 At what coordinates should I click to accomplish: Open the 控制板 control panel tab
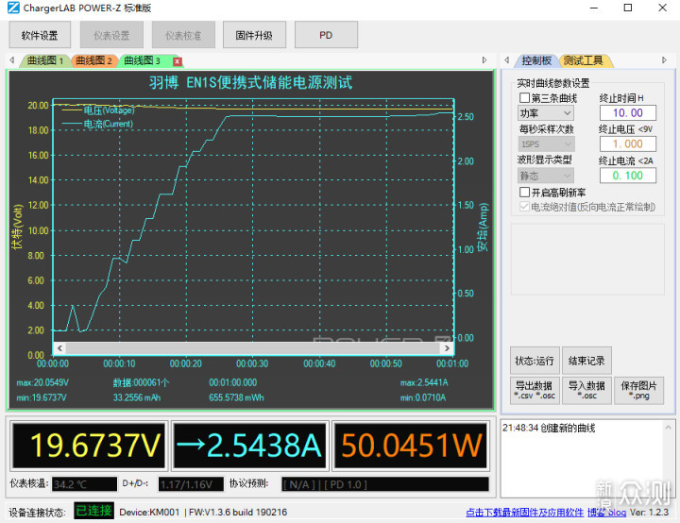coord(536,60)
